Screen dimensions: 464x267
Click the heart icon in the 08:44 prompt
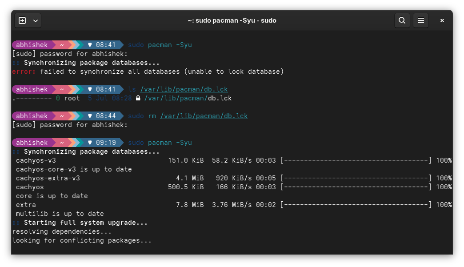point(89,116)
